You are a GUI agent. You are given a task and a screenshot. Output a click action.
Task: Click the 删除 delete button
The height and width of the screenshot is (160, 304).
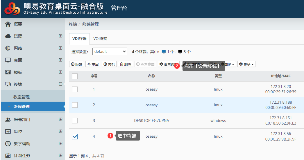[126, 64]
